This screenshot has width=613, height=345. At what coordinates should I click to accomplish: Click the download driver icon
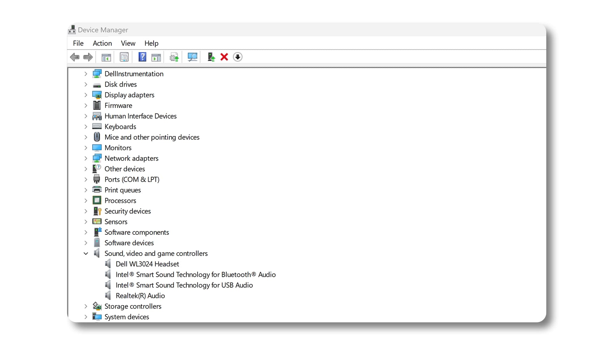pos(238,57)
